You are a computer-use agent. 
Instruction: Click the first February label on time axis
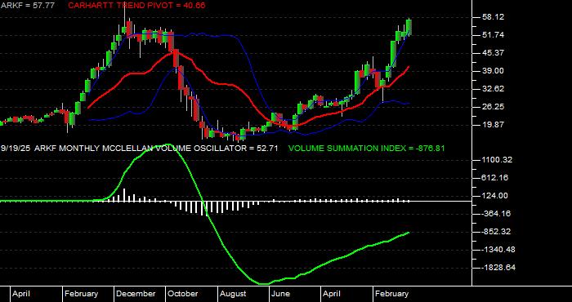tap(81, 294)
